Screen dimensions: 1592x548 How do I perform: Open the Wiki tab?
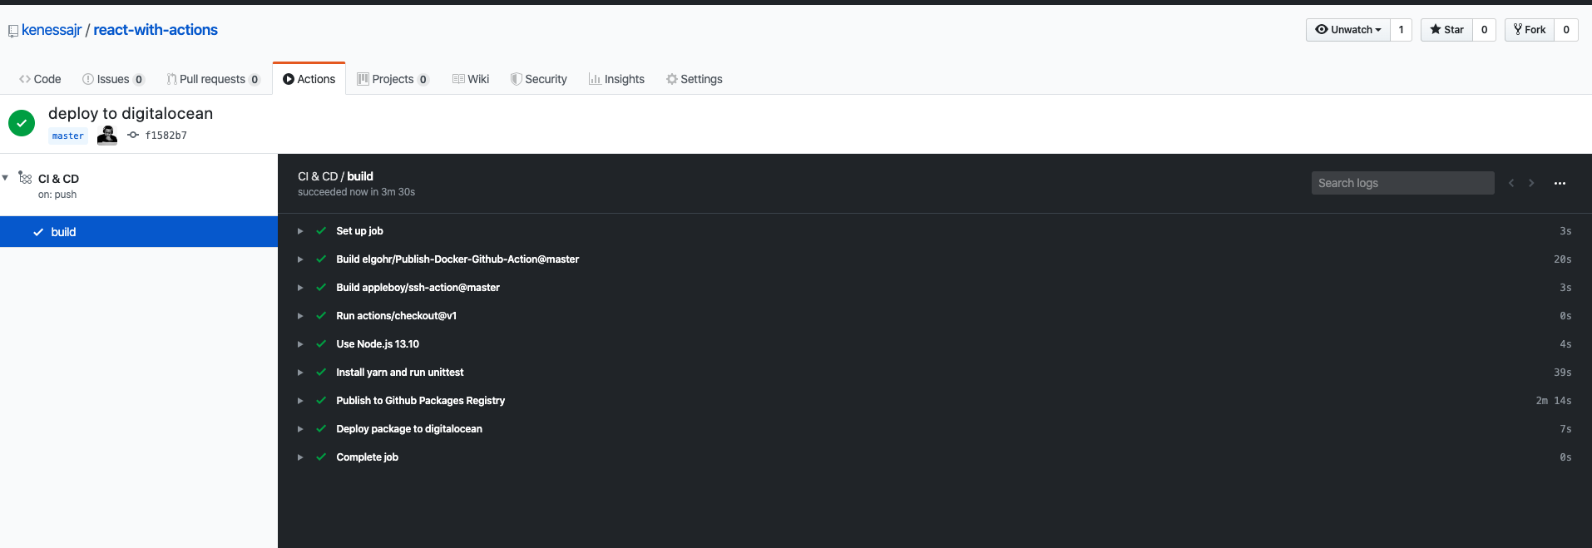[471, 79]
